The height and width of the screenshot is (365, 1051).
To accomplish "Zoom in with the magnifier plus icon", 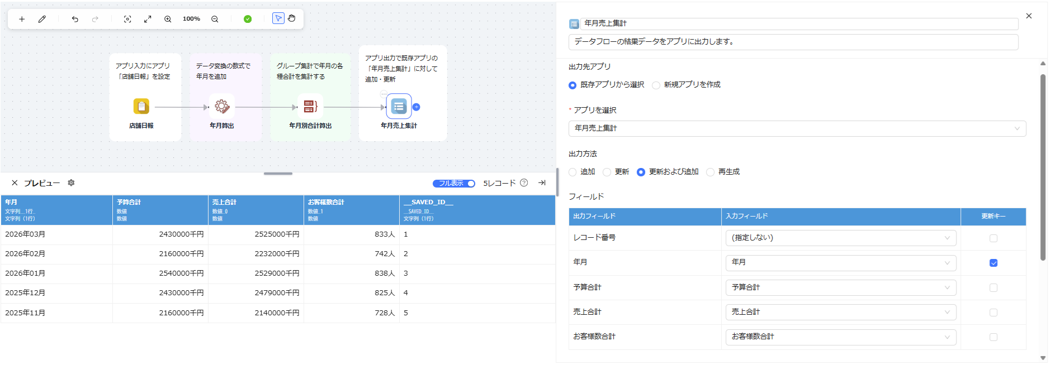I will pyautogui.click(x=168, y=19).
